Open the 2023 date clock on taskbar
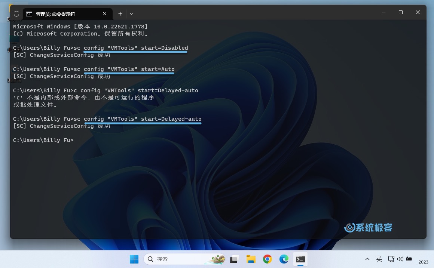This screenshot has height=268, width=434. (x=424, y=262)
